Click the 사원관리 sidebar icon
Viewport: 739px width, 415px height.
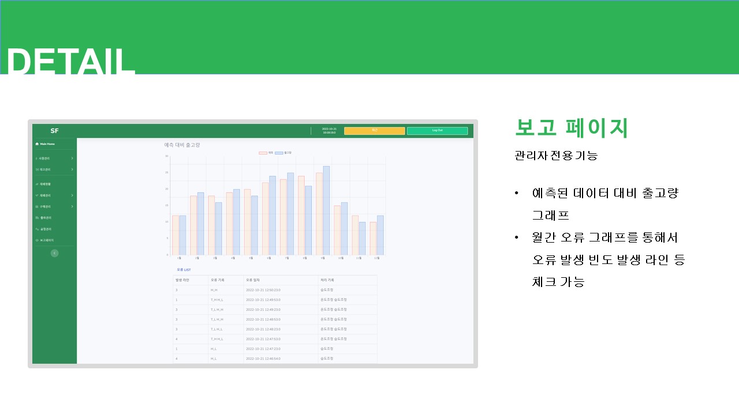[x=36, y=159]
